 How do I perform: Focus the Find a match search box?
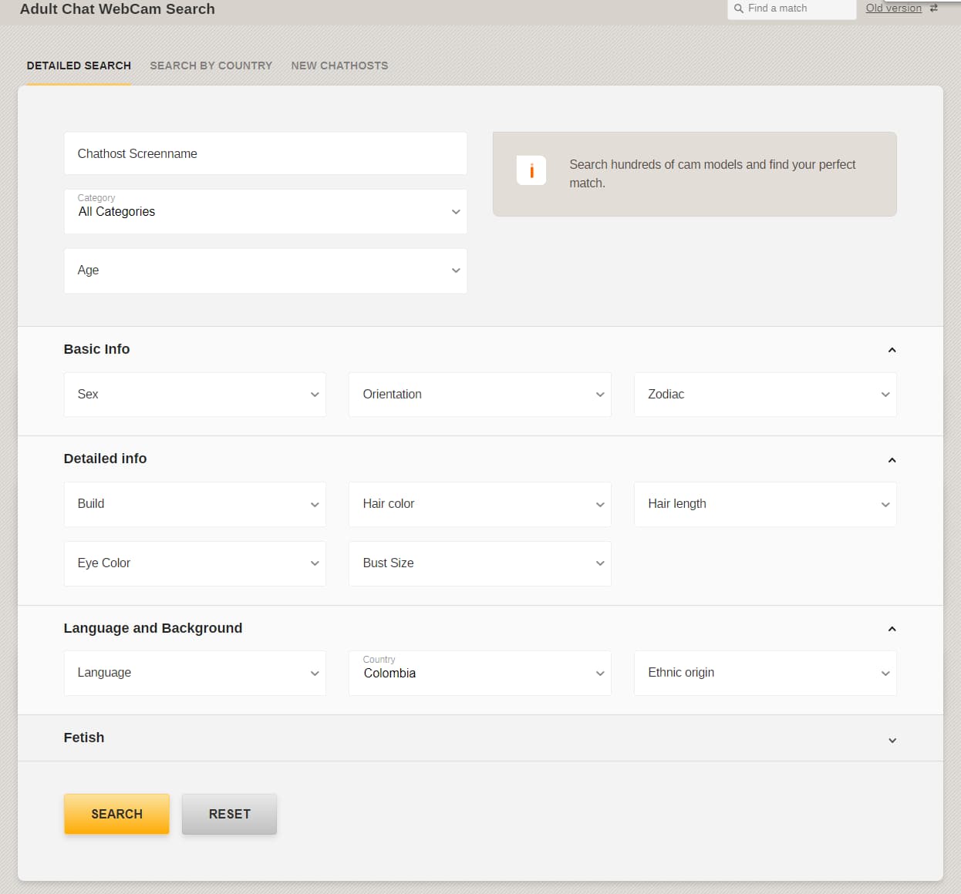[x=792, y=8]
